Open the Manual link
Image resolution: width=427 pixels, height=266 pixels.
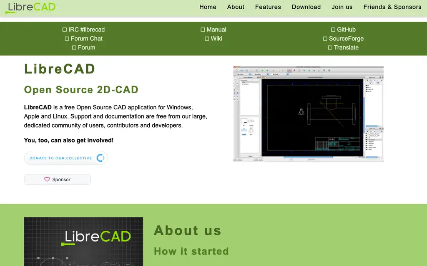pos(213,30)
